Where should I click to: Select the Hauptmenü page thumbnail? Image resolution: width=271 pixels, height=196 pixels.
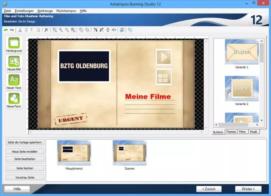(74, 153)
